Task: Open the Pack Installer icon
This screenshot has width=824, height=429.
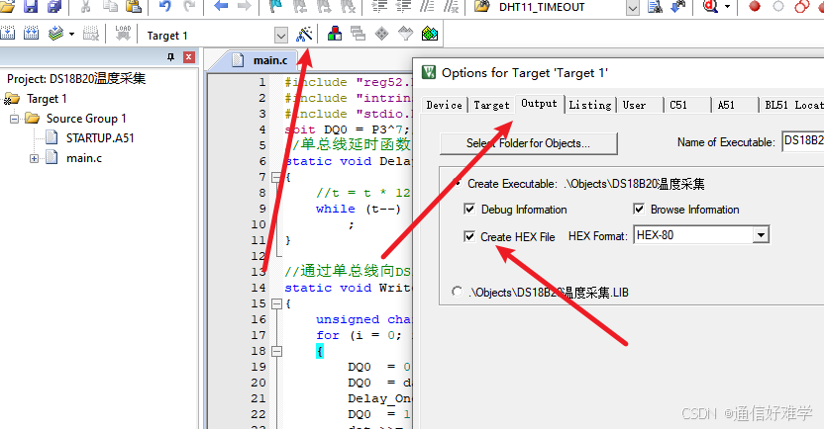Action: click(430, 34)
